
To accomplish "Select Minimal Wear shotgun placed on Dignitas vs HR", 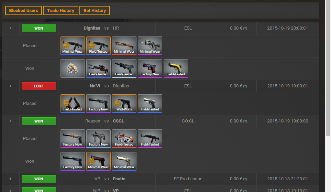I will 124,46.
